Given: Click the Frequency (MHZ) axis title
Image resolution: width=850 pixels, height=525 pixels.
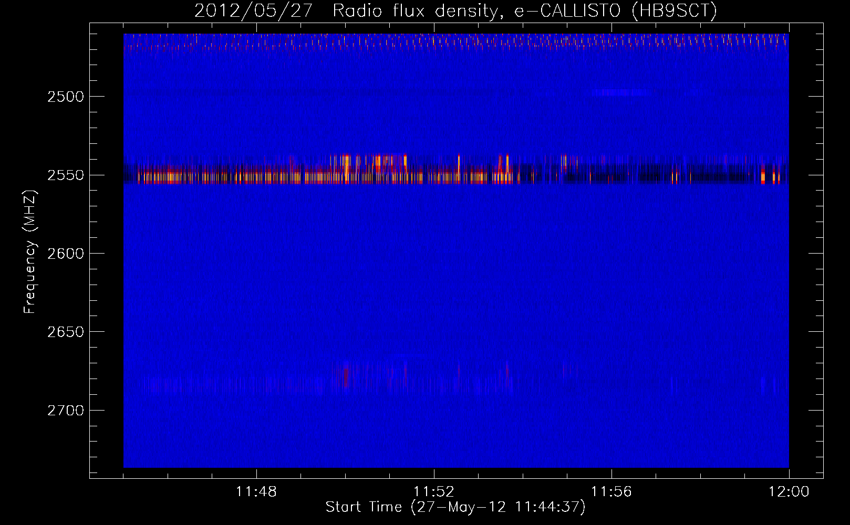Looking at the screenshot, I should click(x=30, y=252).
